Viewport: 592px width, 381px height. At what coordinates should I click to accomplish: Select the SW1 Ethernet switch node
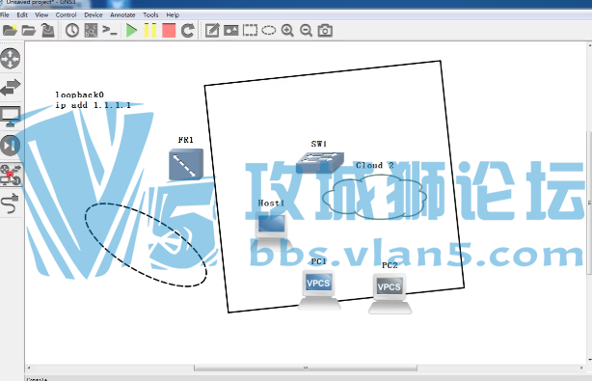(x=320, y=162)
